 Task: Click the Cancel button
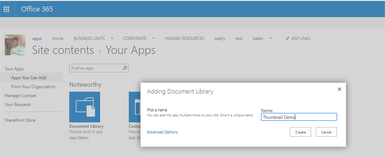[326, 132]
